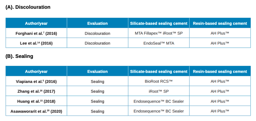Viewport: 256px width, 121px height.
Task: Click AH Plus™ in the Forghani row
Action: (220, 33)
